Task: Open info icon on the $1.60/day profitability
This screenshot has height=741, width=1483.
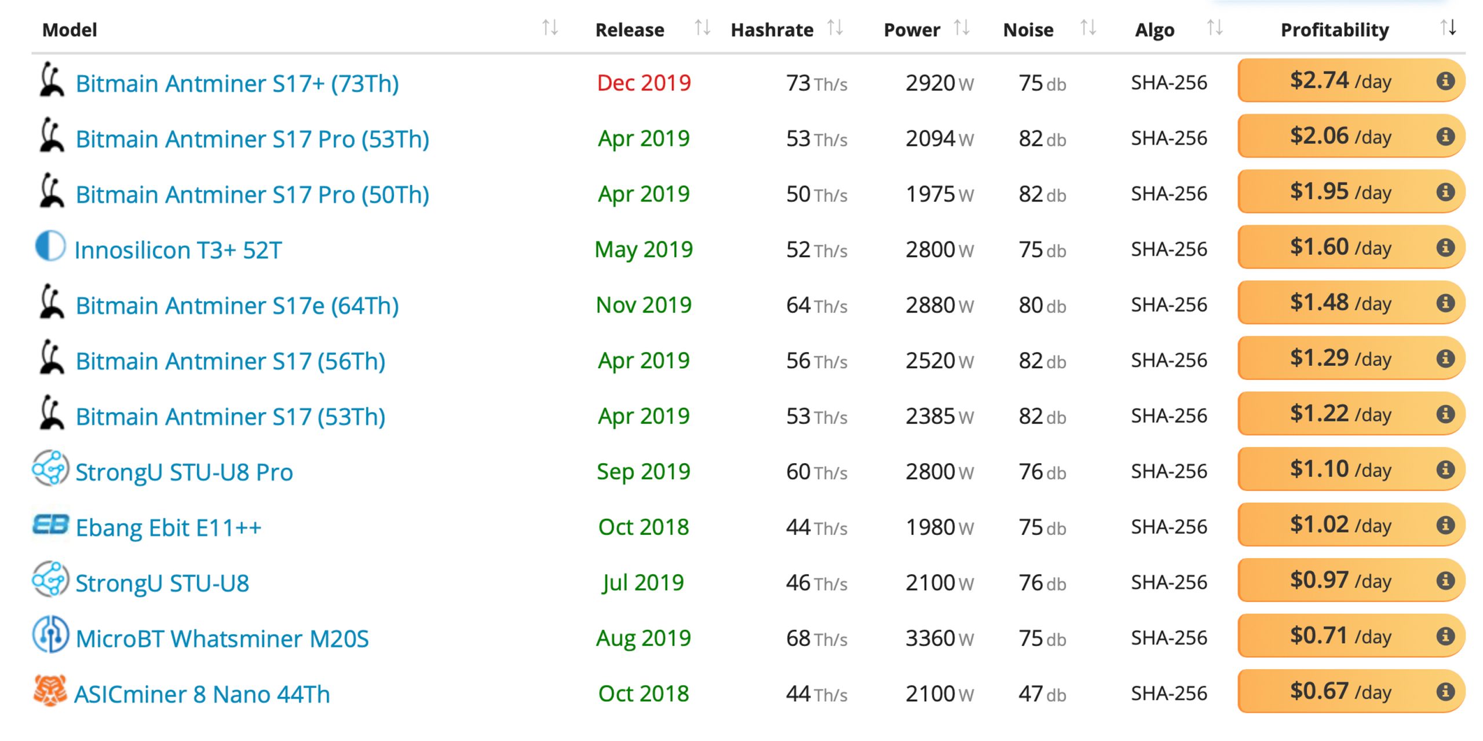Action: point(1445,247)
